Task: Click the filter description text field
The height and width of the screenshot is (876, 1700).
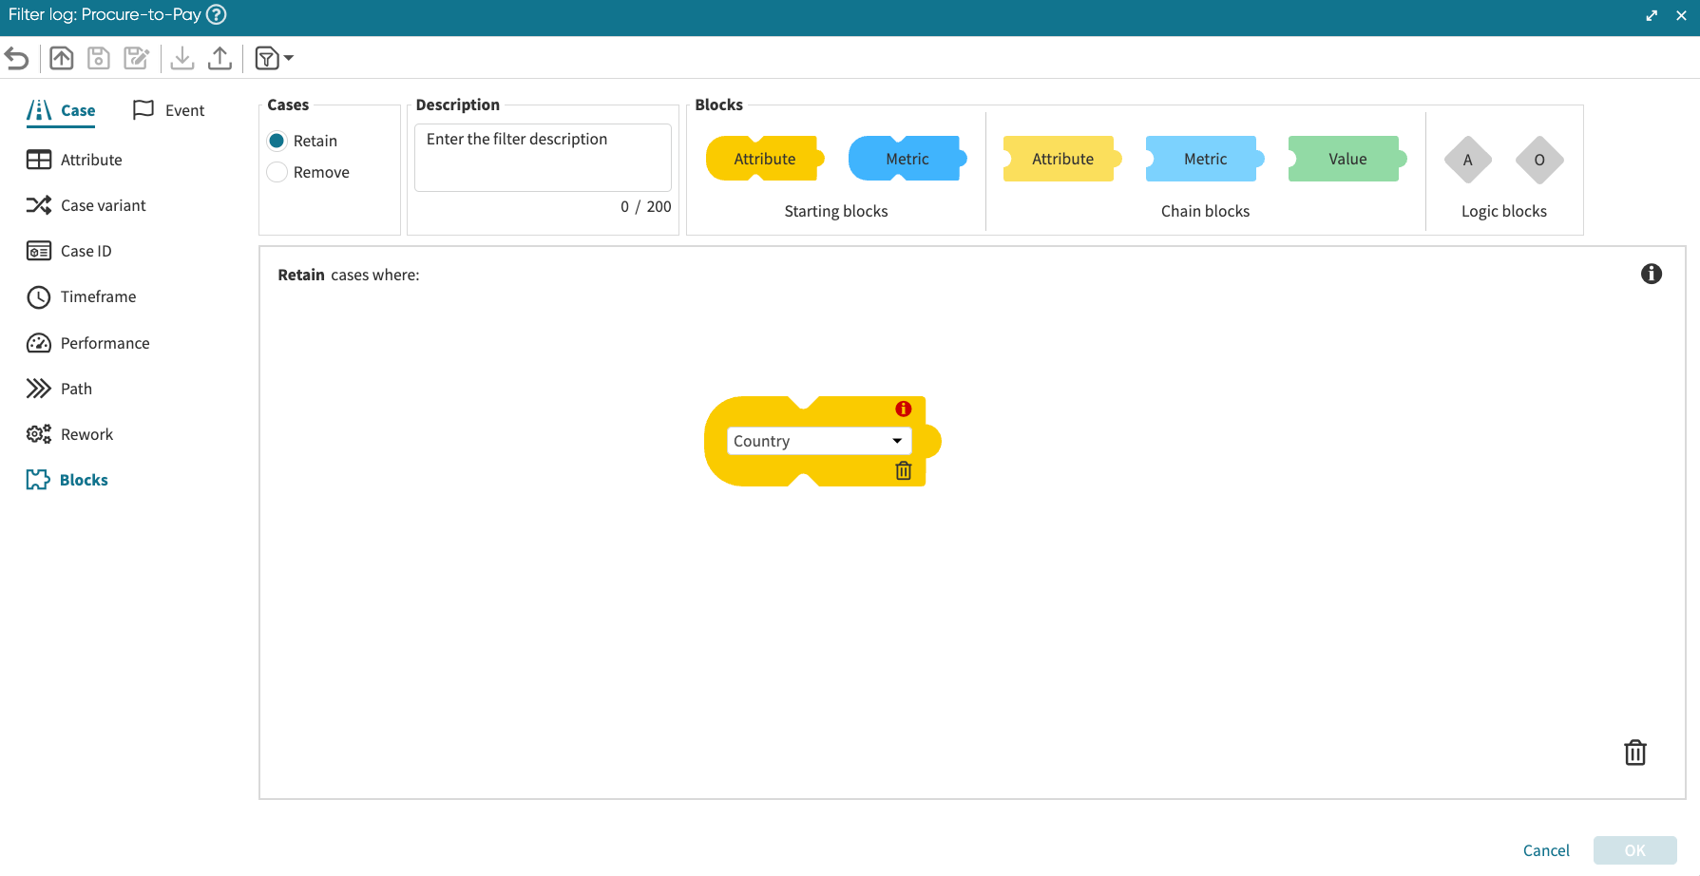Action: point(543,157)
